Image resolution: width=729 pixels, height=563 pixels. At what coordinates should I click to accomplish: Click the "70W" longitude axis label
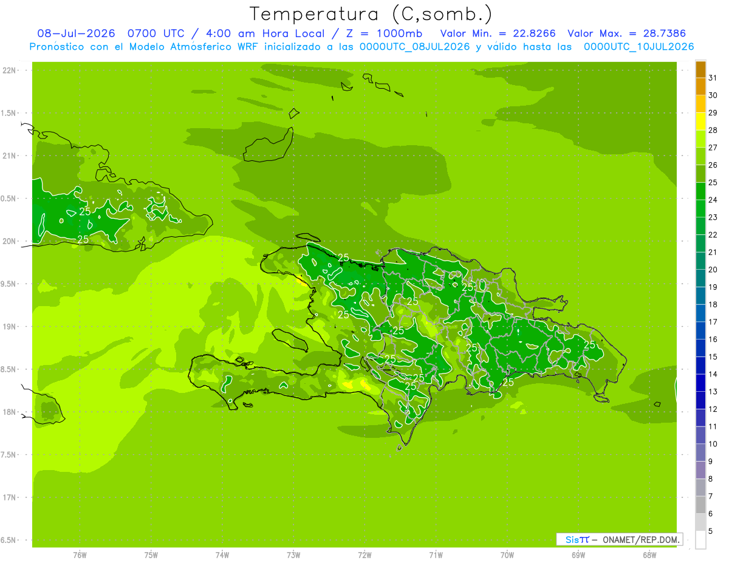(507, 554)
